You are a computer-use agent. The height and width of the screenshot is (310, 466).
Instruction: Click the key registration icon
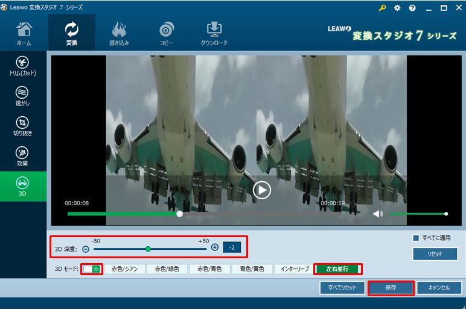tap(382, 8)
